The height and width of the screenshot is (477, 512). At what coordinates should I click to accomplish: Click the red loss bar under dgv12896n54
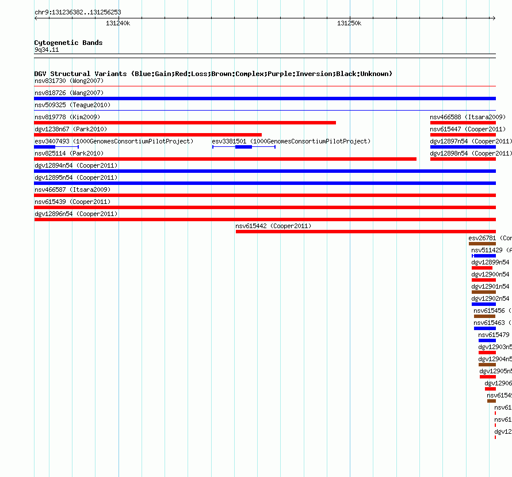(265, 219)
